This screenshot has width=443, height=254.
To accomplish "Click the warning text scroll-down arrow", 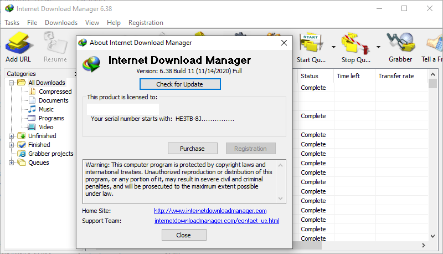I will pos(280,199).
